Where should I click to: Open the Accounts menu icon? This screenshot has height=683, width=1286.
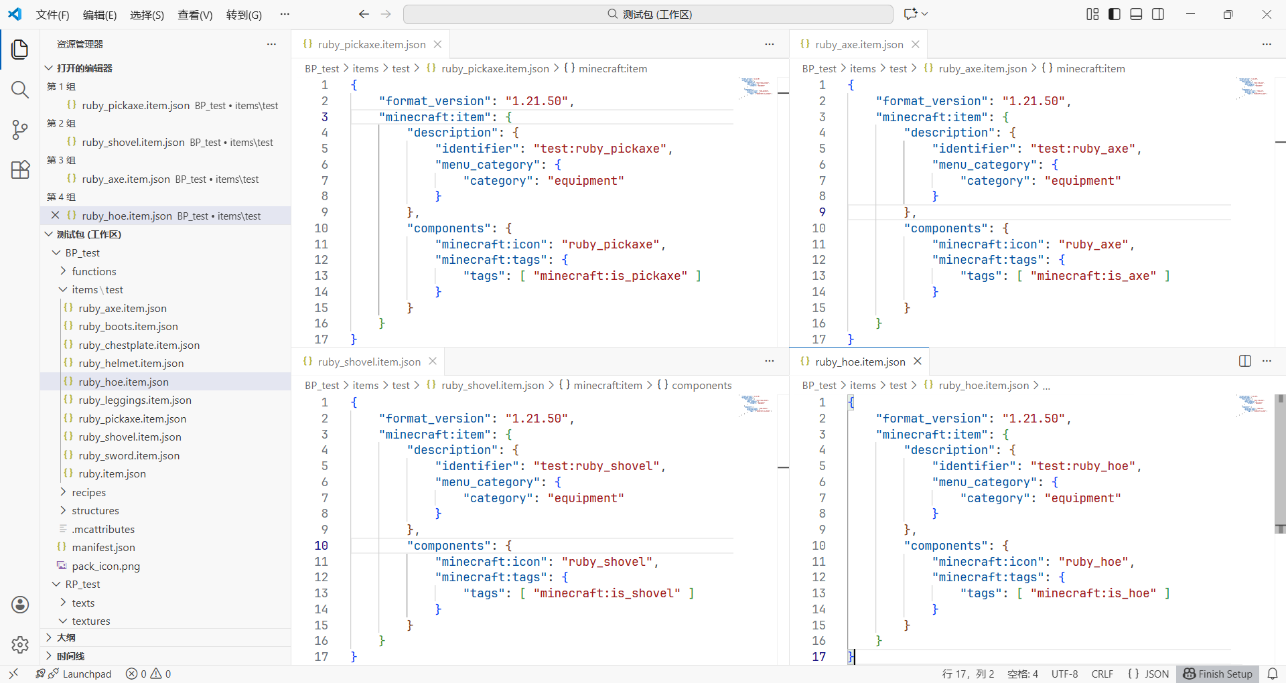[x=20, y=605]
